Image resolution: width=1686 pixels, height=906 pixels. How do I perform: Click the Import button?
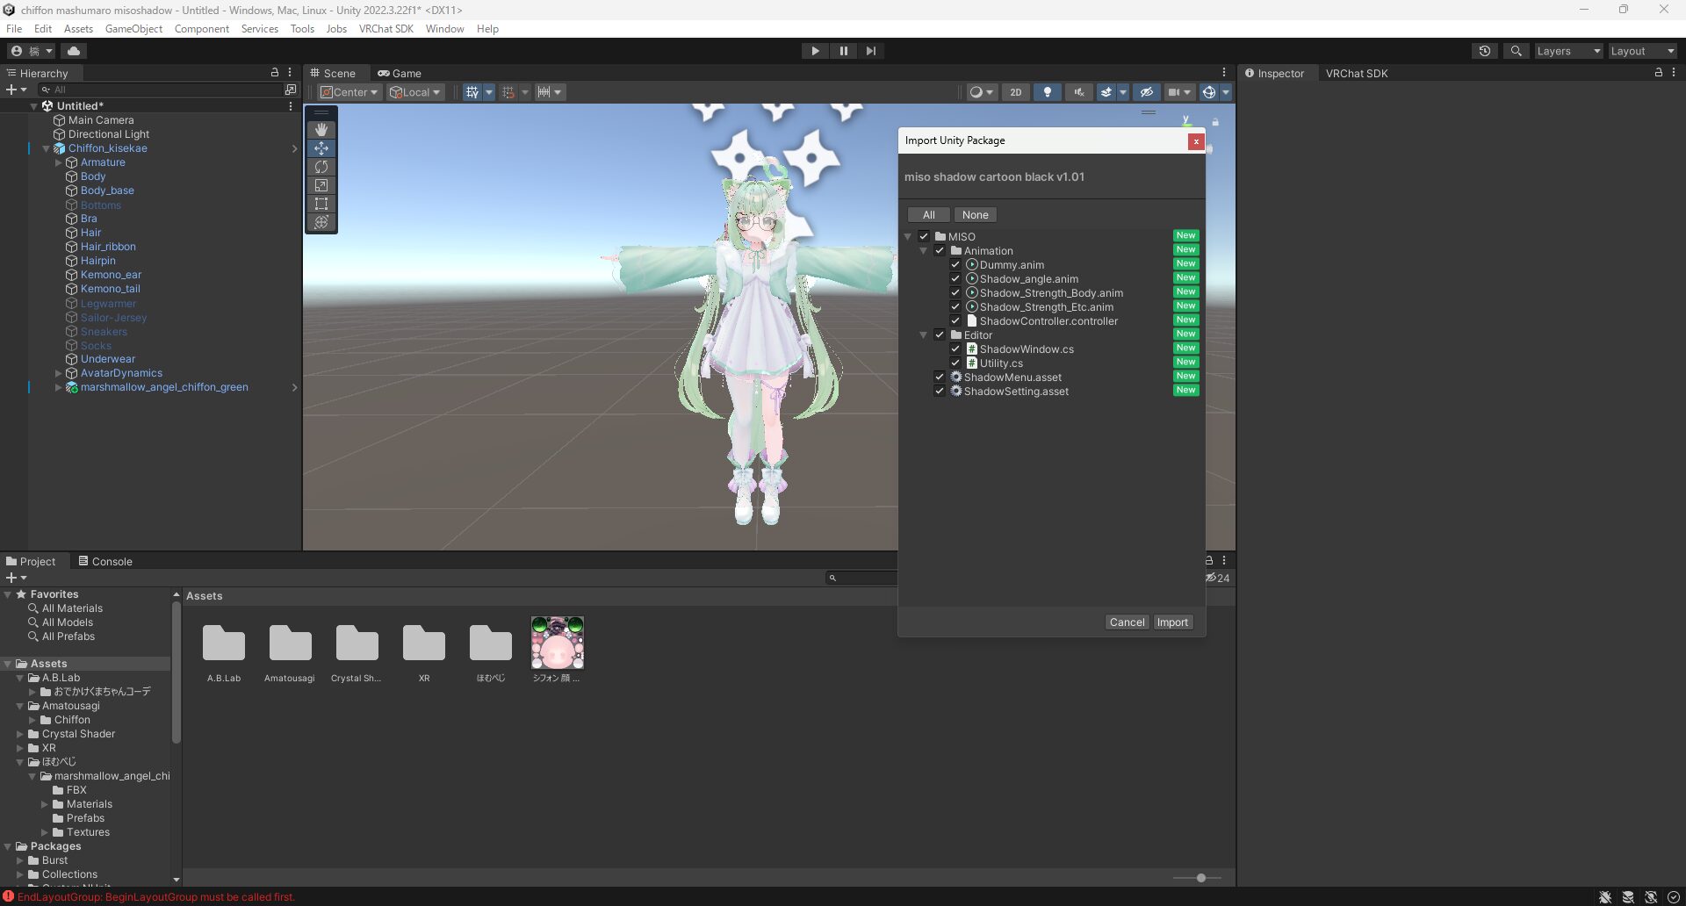click(1172, 622)
